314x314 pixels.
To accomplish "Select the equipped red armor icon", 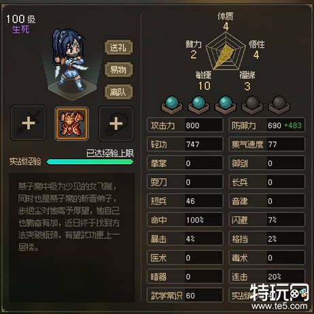I will pyautogui.click(x=72, y=123).
